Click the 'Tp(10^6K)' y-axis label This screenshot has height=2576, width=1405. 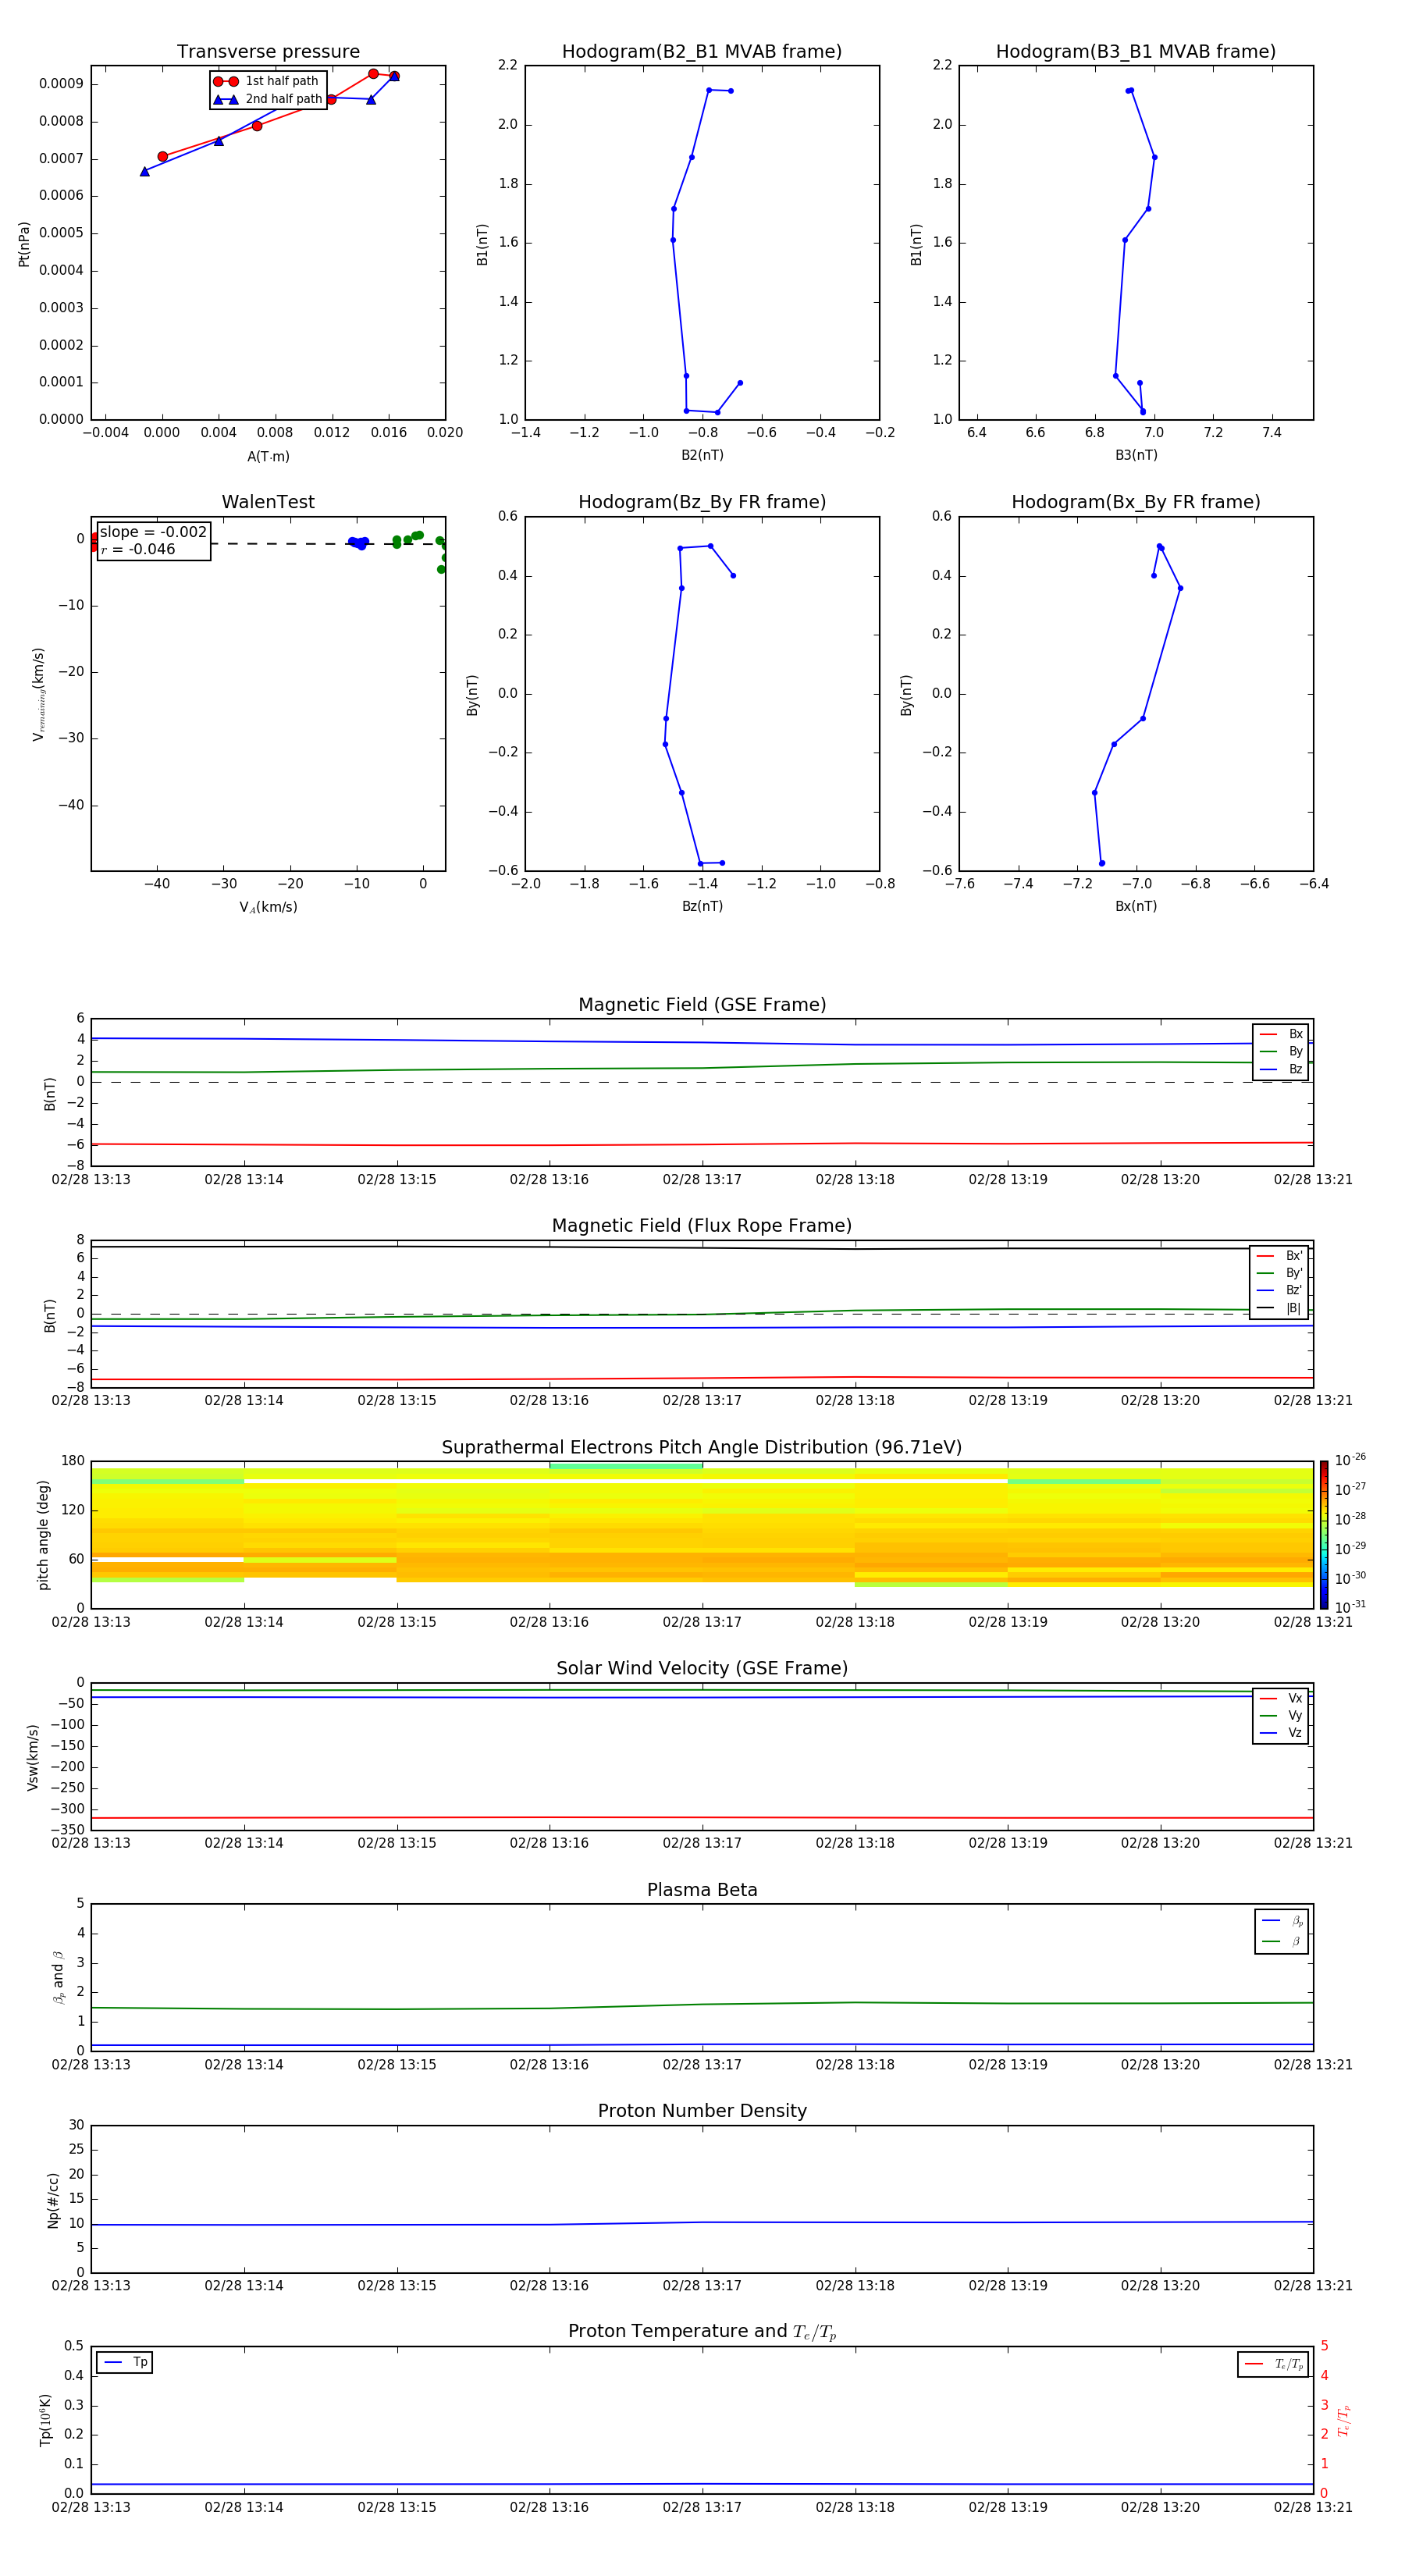45,2420
